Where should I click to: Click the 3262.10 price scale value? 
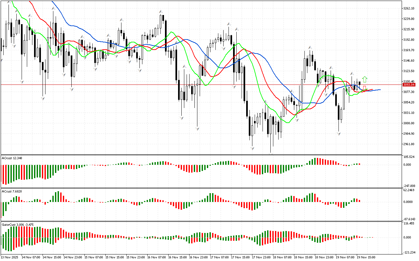(x=410, y=8)
